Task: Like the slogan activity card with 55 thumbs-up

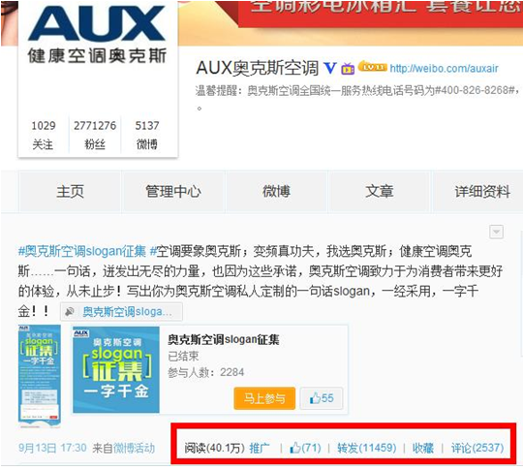Action: 322,398
